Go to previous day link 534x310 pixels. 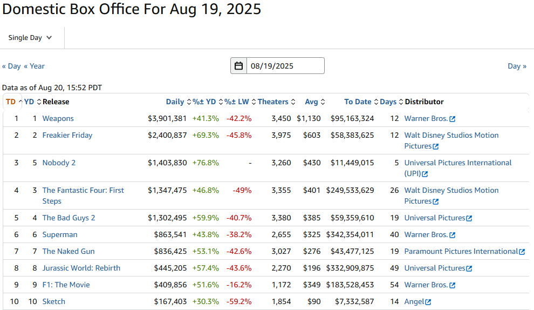11,66
